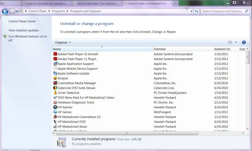Click the horizontal scroll right arrow
The width and height of the screenshot is (252, 151).
pos(243,133)
